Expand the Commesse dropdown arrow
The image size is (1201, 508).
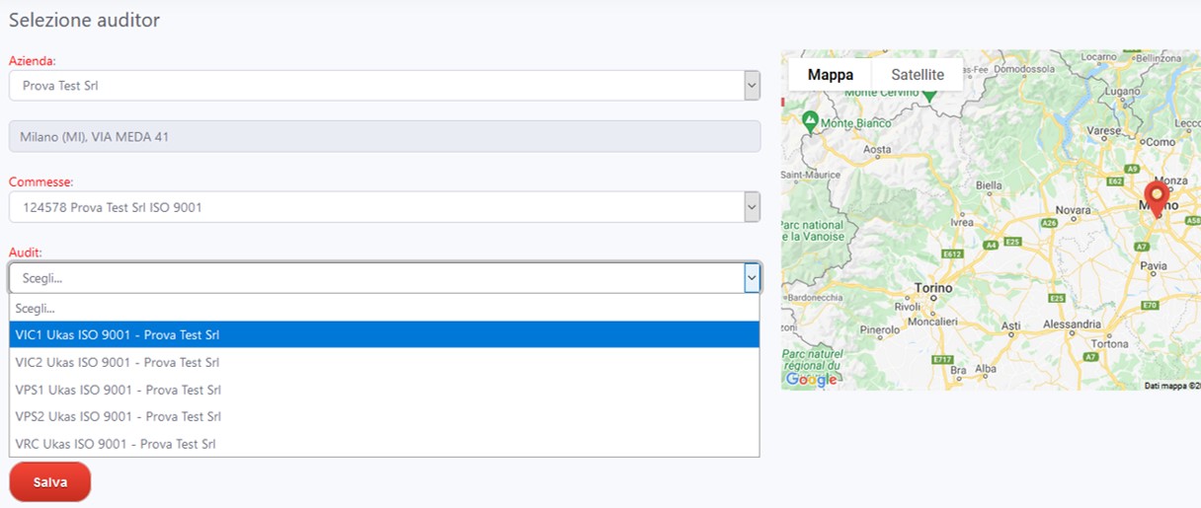752,207
